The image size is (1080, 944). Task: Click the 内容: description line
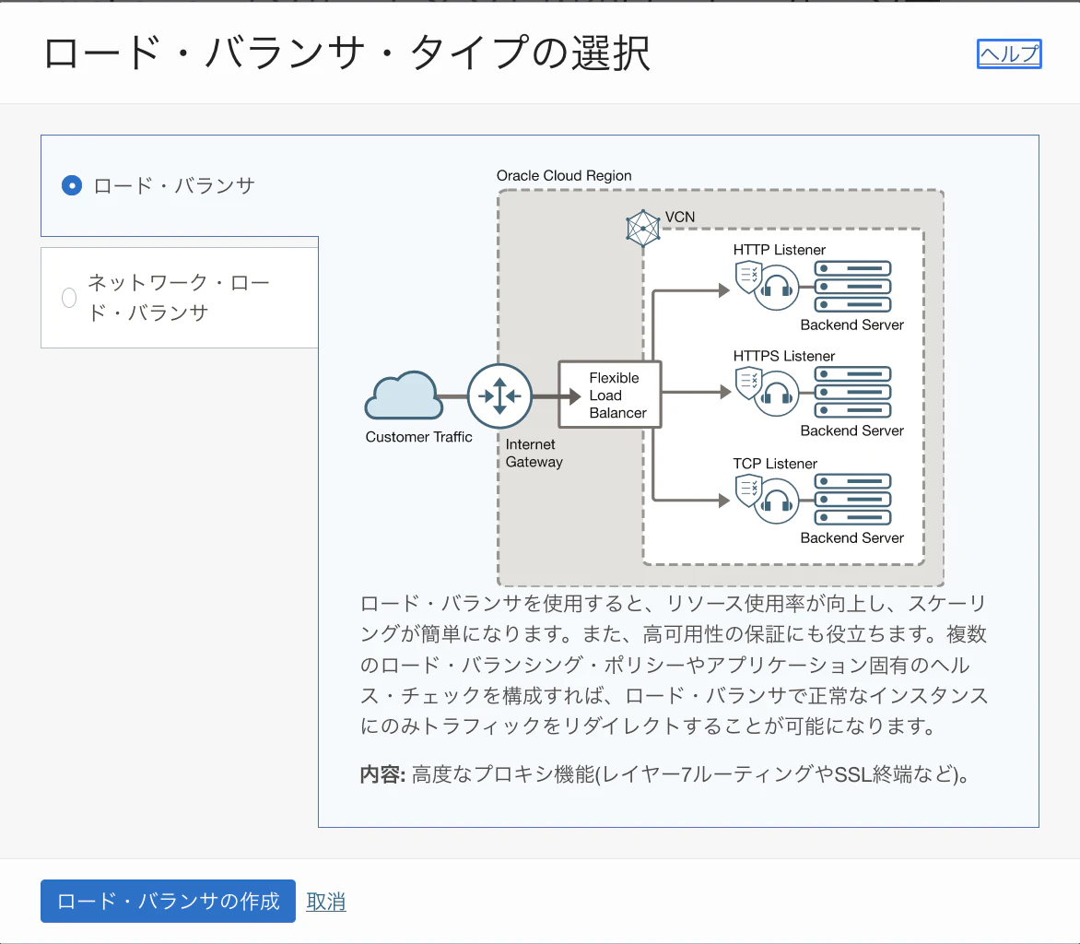pyautogui.click(x=664, y=774)
